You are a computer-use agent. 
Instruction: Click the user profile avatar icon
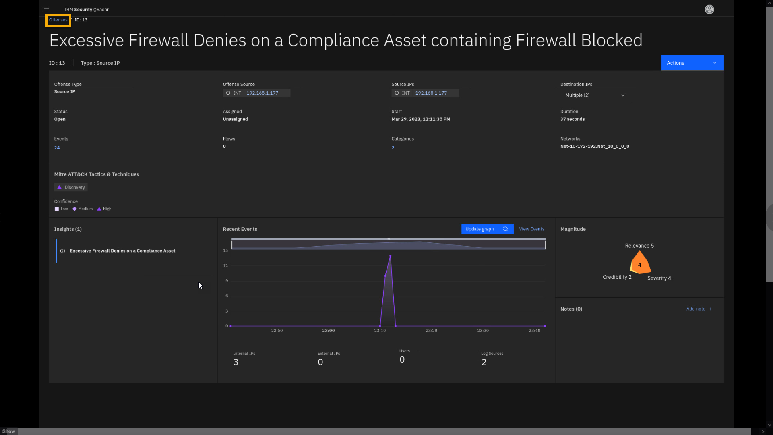709,9
